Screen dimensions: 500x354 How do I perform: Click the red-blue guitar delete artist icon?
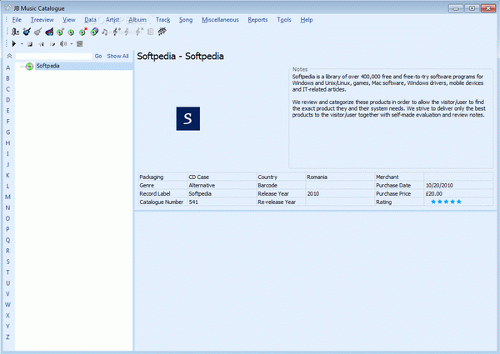pyautogui.click(x=49, y=32)
